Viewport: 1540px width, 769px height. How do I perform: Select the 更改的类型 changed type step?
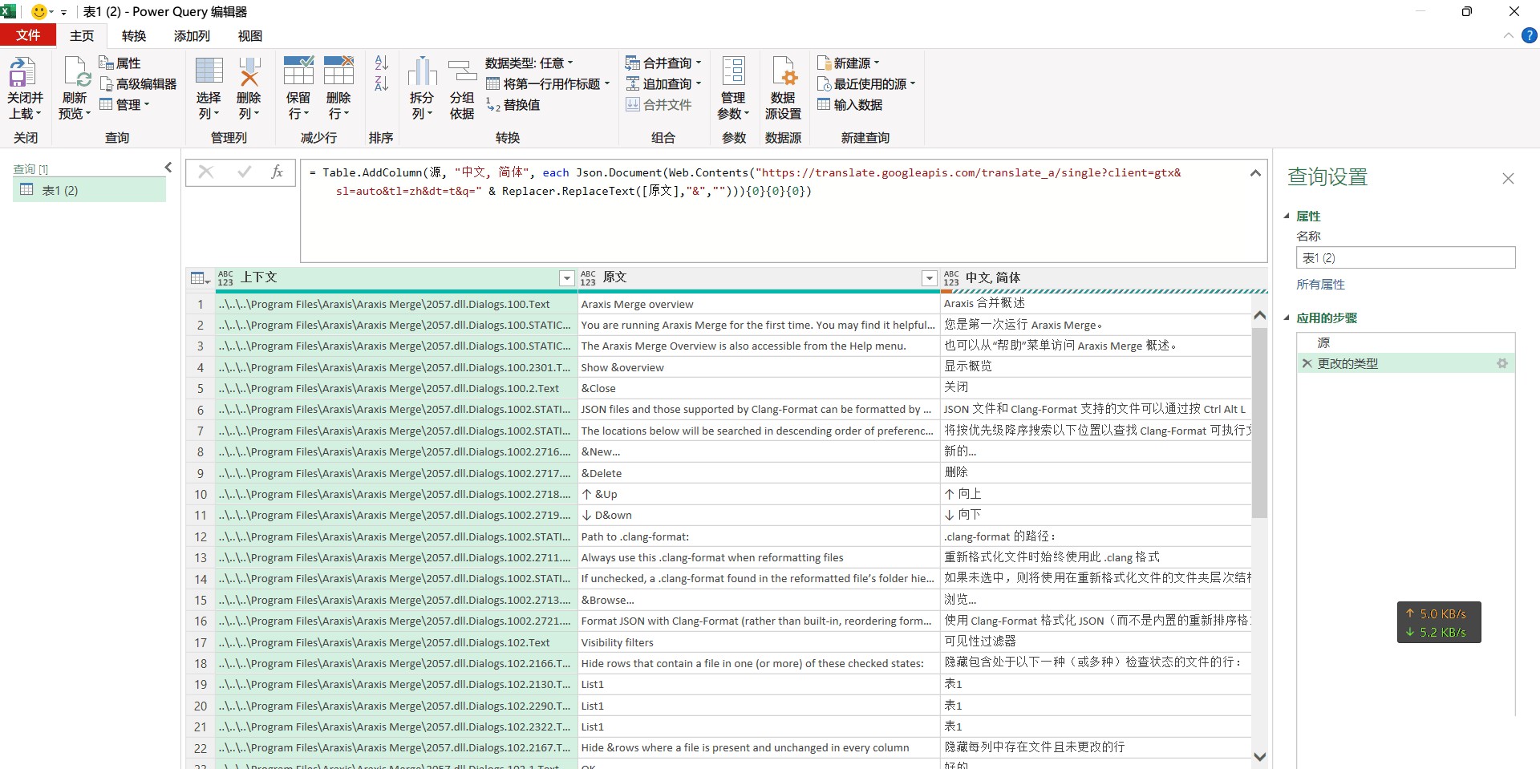point(1405,363)
